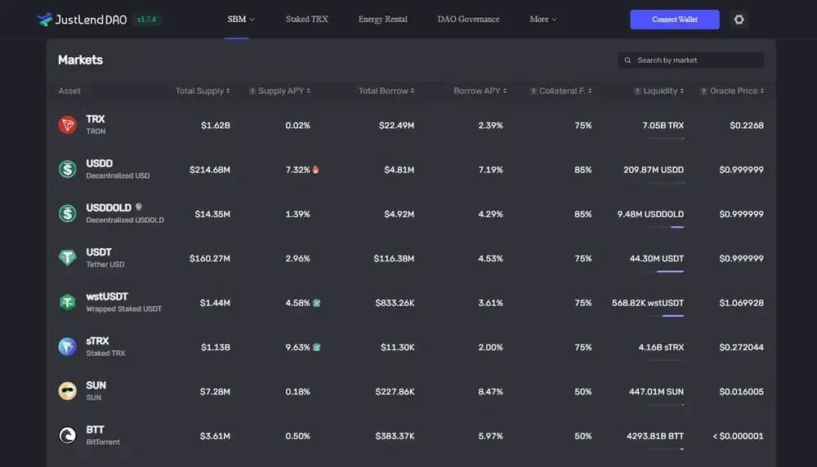Click BTT total borrow $383.37K
The width and height of the screenshot is (817, 467).
point(395,436)
